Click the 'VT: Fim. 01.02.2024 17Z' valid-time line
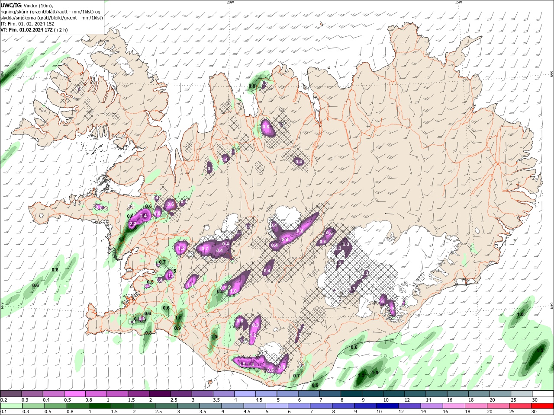 (34, 30)
